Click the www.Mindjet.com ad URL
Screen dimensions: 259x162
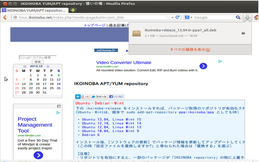point(29,135)
